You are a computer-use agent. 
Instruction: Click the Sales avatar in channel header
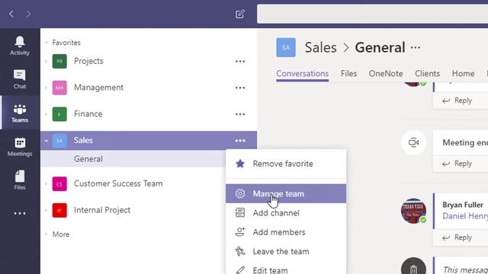click(286, 47)
